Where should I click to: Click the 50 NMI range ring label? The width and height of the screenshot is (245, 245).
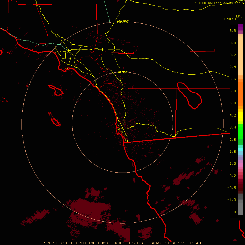(x=122, y=72)
